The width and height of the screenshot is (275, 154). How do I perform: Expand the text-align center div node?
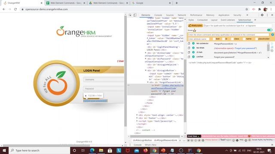point(137,115)
